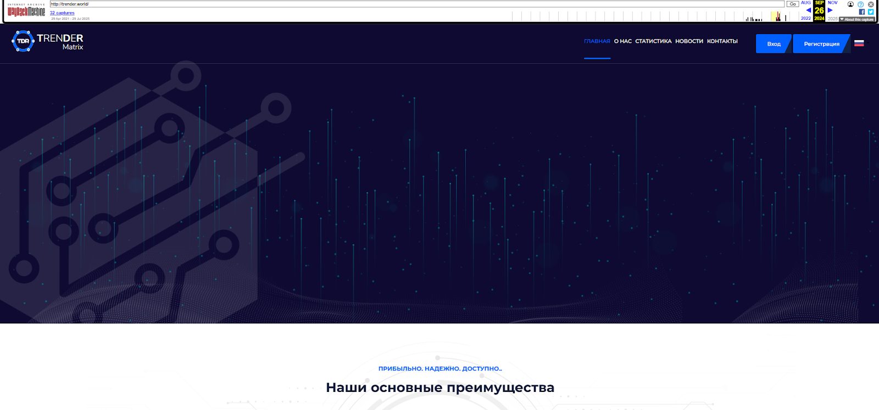Jump to the AUG previous month capture
Image resolution: width=879 pixels, height=410 pixels.
coord(806,3)
